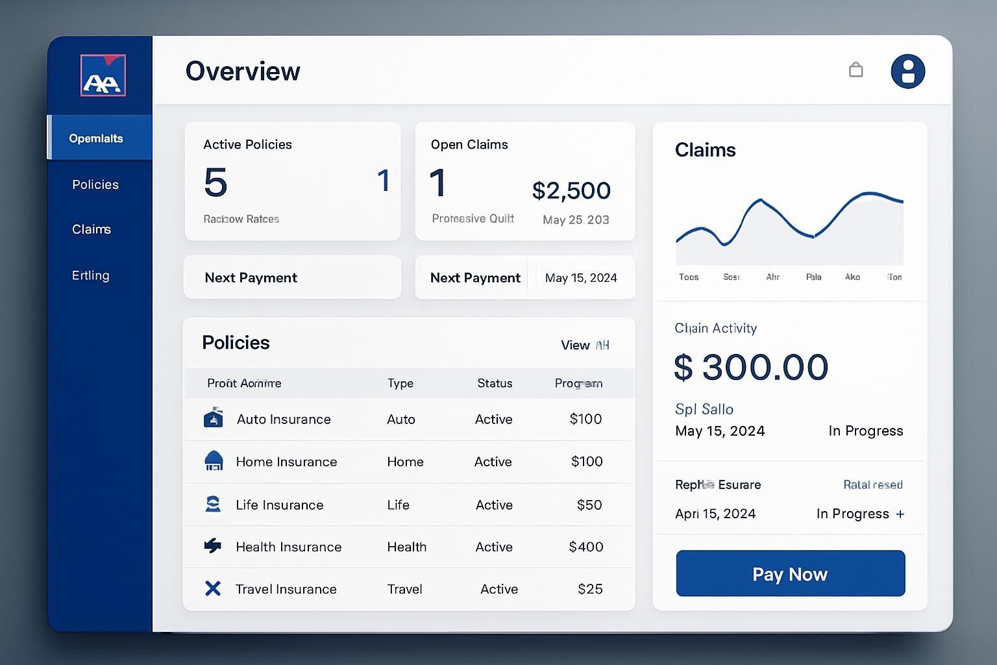Click the Auto Insurance car icon

tap(214, 418)
